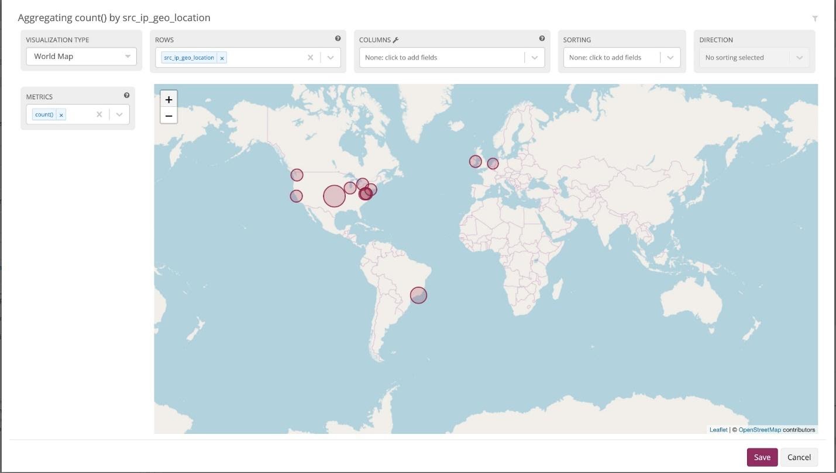The width and height of the screenshot is (836, 473).
Task: Open the METRICS help tooltip icon
Action: (x=126, y=95)
